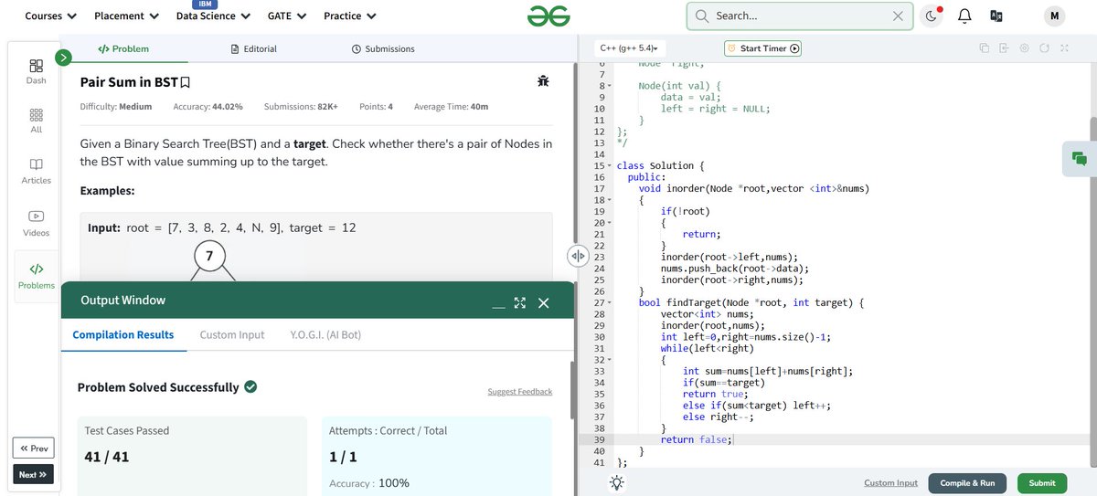Click the 'Problem Solved Successfully' message
This screenshot has width=1097, height=496.
158,387
